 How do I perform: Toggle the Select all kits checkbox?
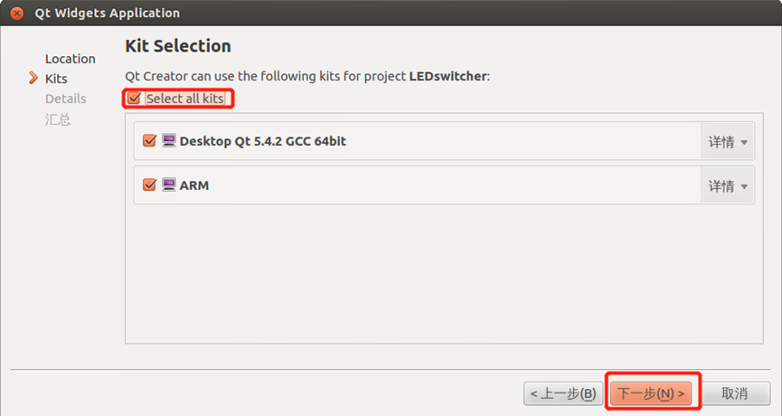135,99
